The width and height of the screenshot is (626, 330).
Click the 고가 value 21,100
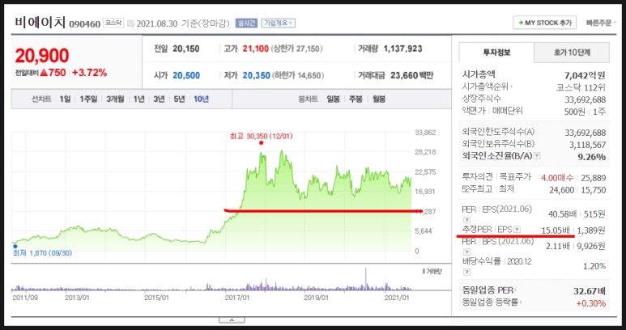pyautogui.click(x=255, y=49)
